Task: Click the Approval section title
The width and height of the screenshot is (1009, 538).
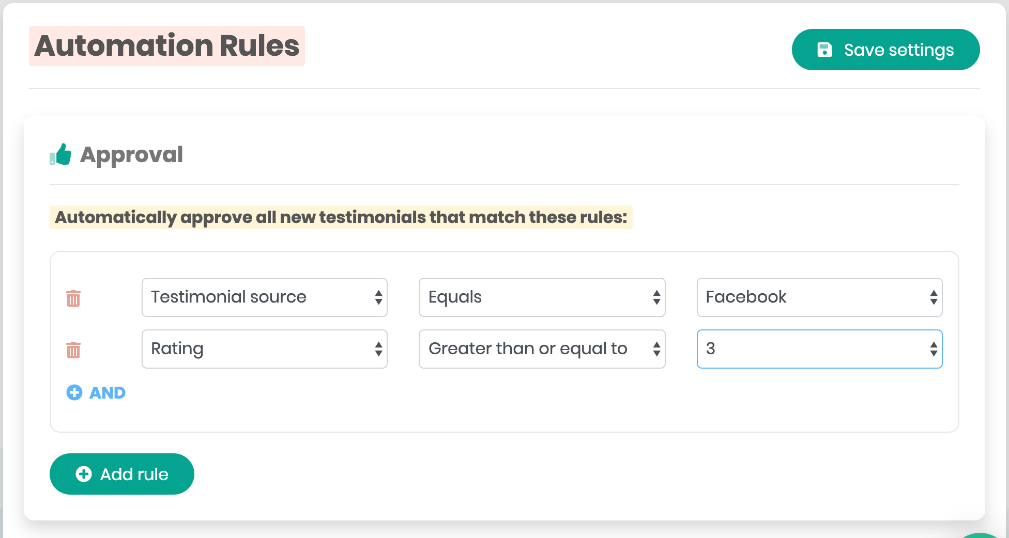Action: point(131,154)
